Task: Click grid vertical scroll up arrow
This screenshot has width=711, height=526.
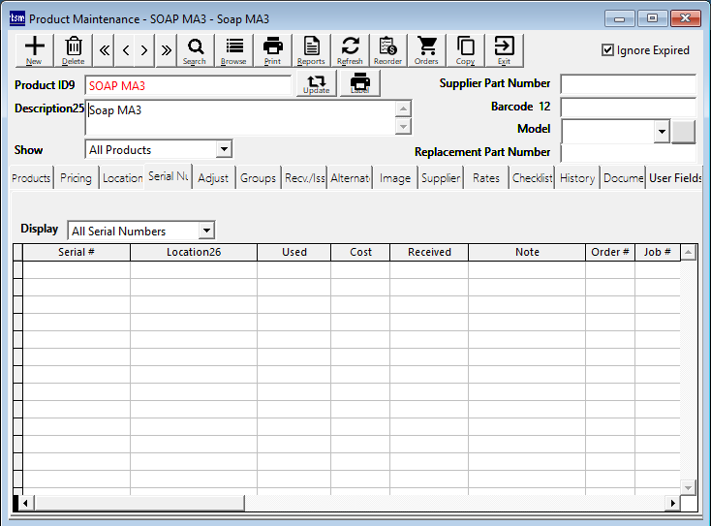Action: coord(689,252)
